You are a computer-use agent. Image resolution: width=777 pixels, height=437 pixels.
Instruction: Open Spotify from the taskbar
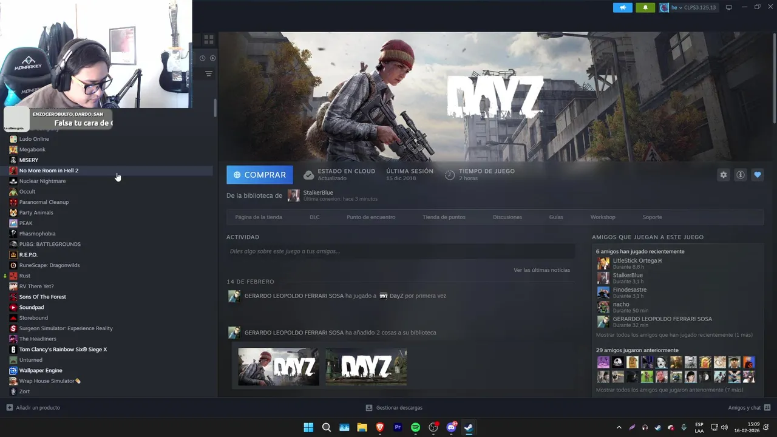(415, 427)
